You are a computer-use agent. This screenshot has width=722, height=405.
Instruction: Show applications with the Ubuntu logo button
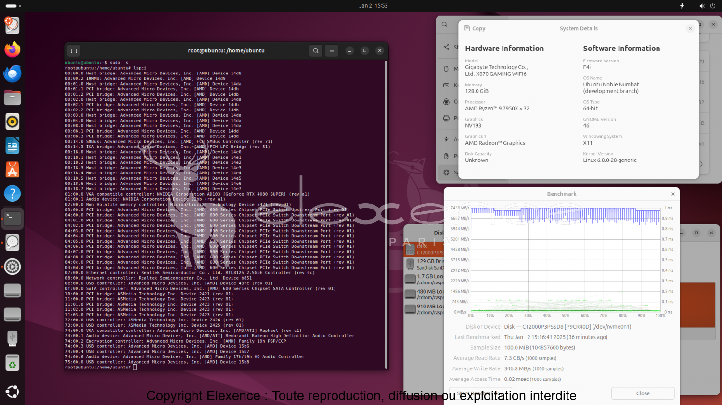tap(12, 392)
